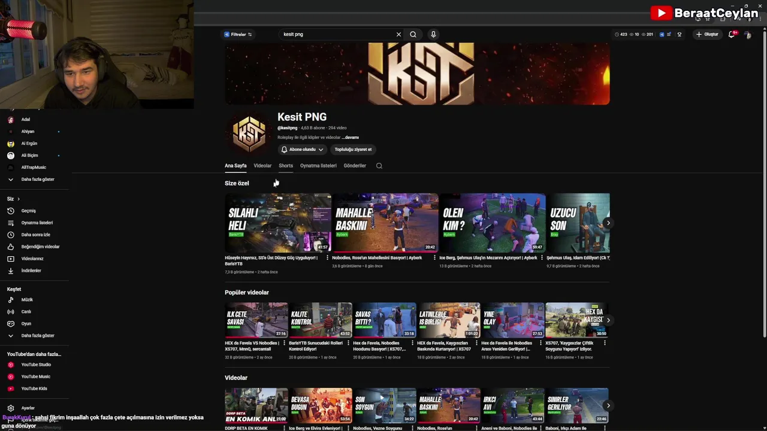Open the Abone olundu dropdown
The image size is (767, 431).
coord(302,150)
